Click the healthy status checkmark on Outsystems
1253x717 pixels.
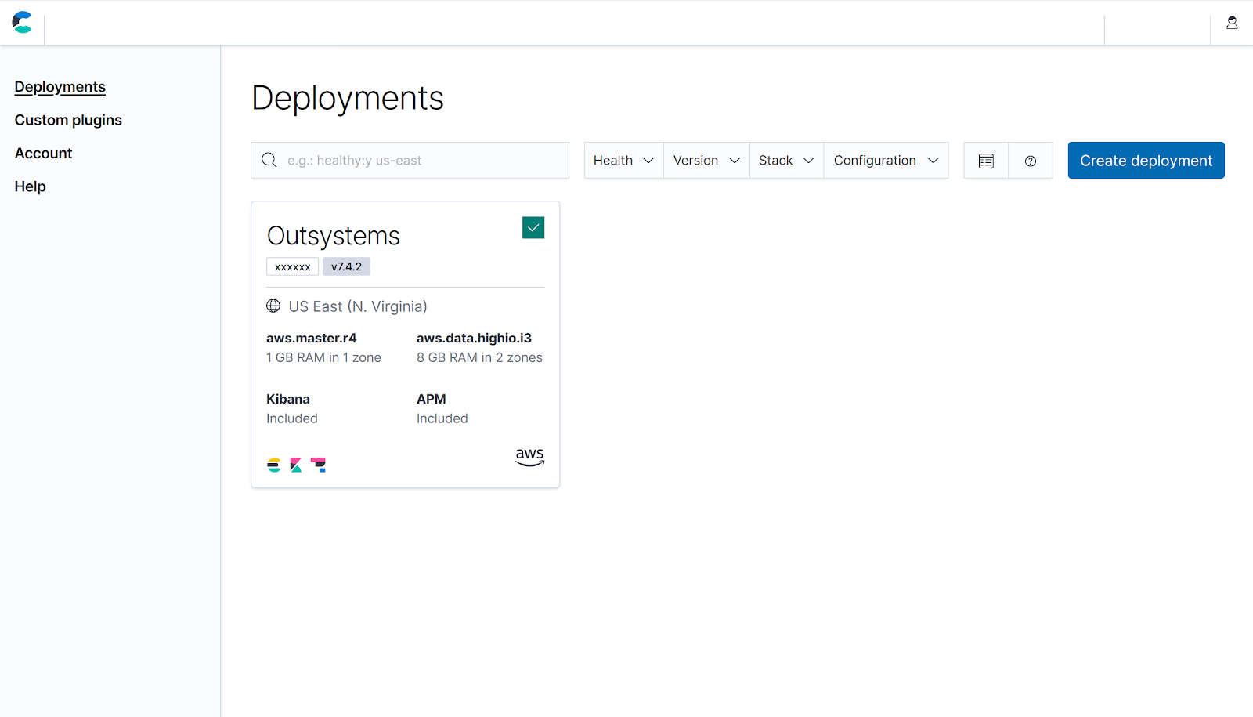click(x=533, y=228)
